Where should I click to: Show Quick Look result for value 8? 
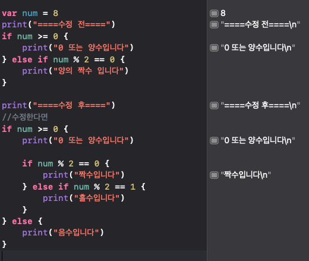pyautogui.click(x=214, y=13)
